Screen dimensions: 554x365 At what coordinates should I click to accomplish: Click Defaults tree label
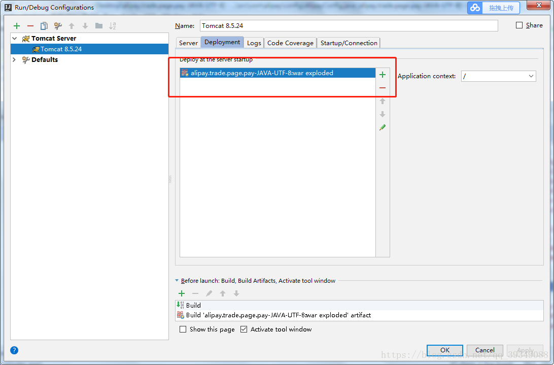[45, 59]
